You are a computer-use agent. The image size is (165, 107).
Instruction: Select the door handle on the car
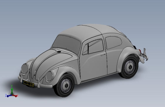click(x=102, y=55)
